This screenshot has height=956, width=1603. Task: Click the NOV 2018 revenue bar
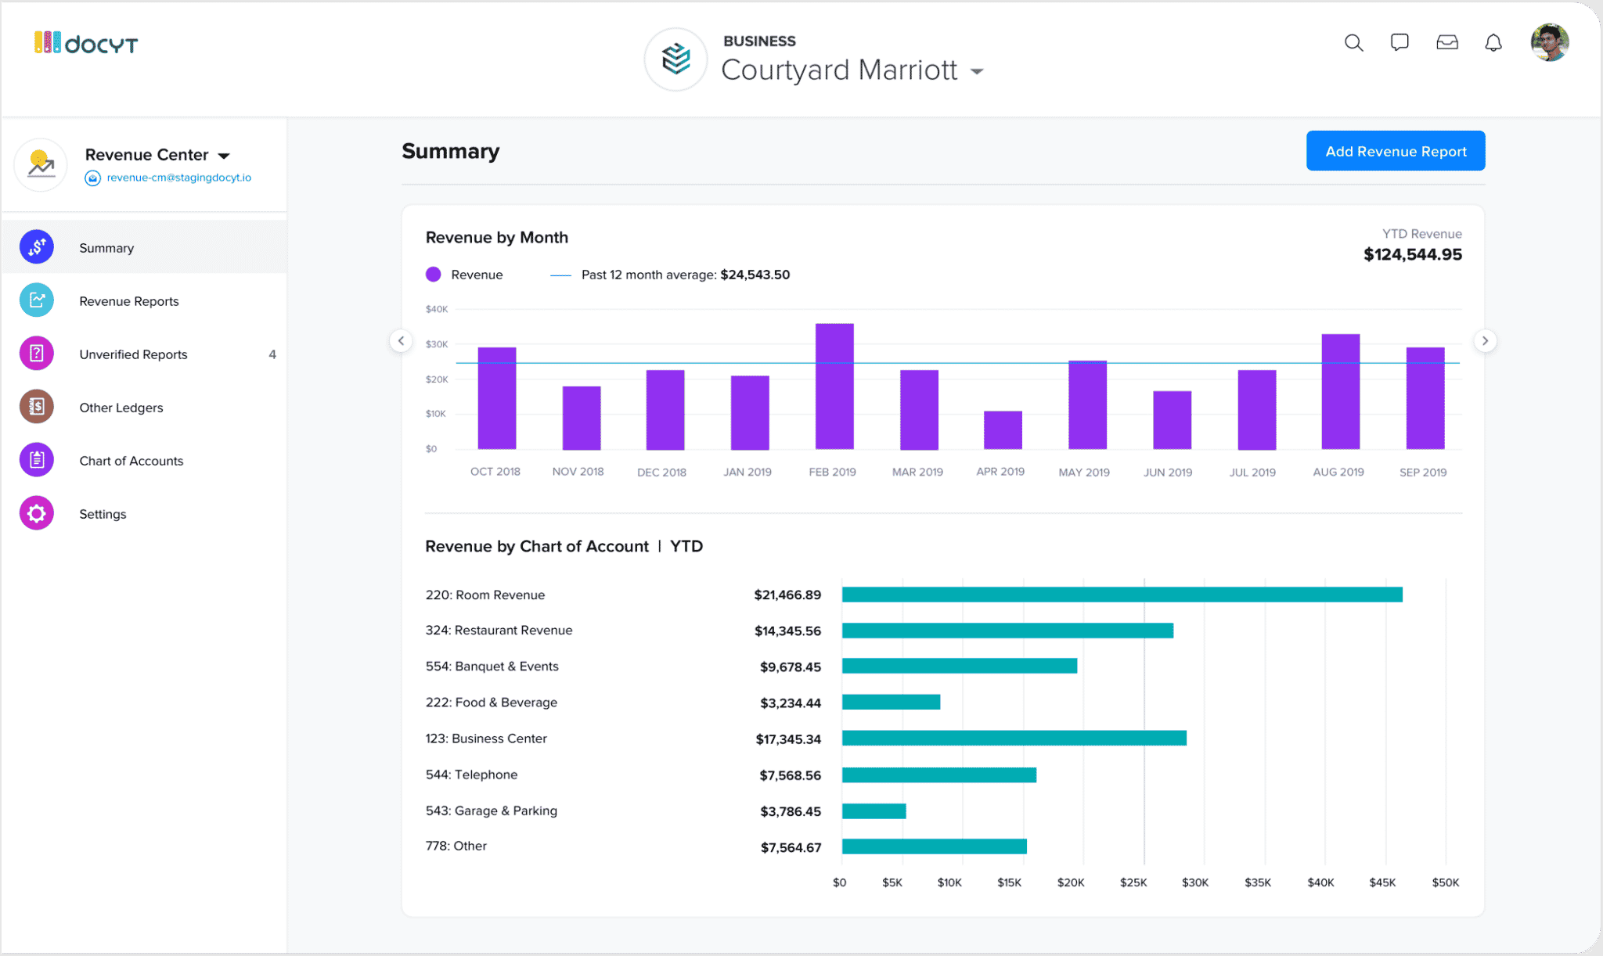coord(582,418)
